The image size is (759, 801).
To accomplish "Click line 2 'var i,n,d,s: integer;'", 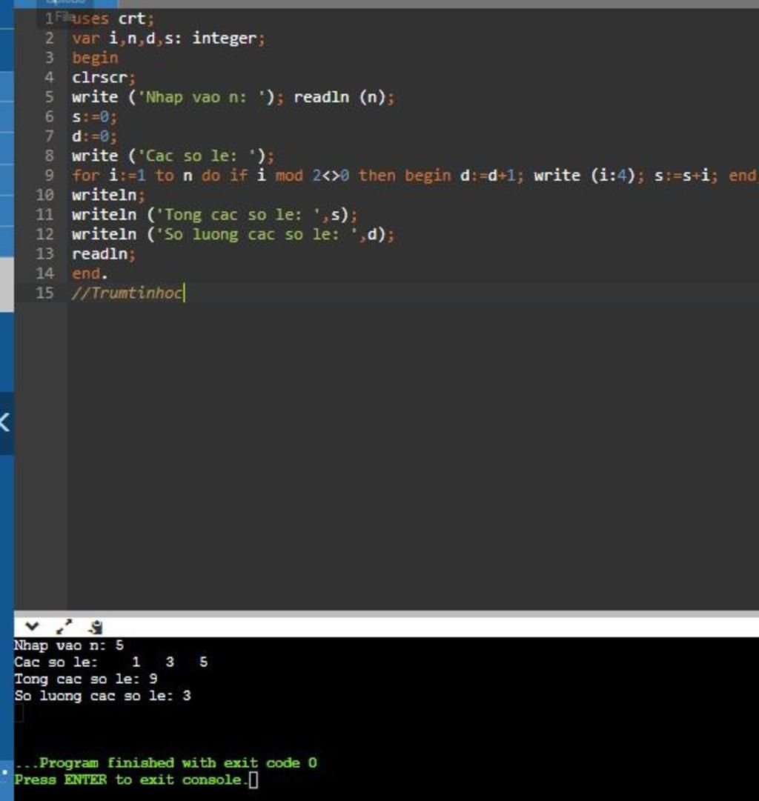I will tap(169, 39).
